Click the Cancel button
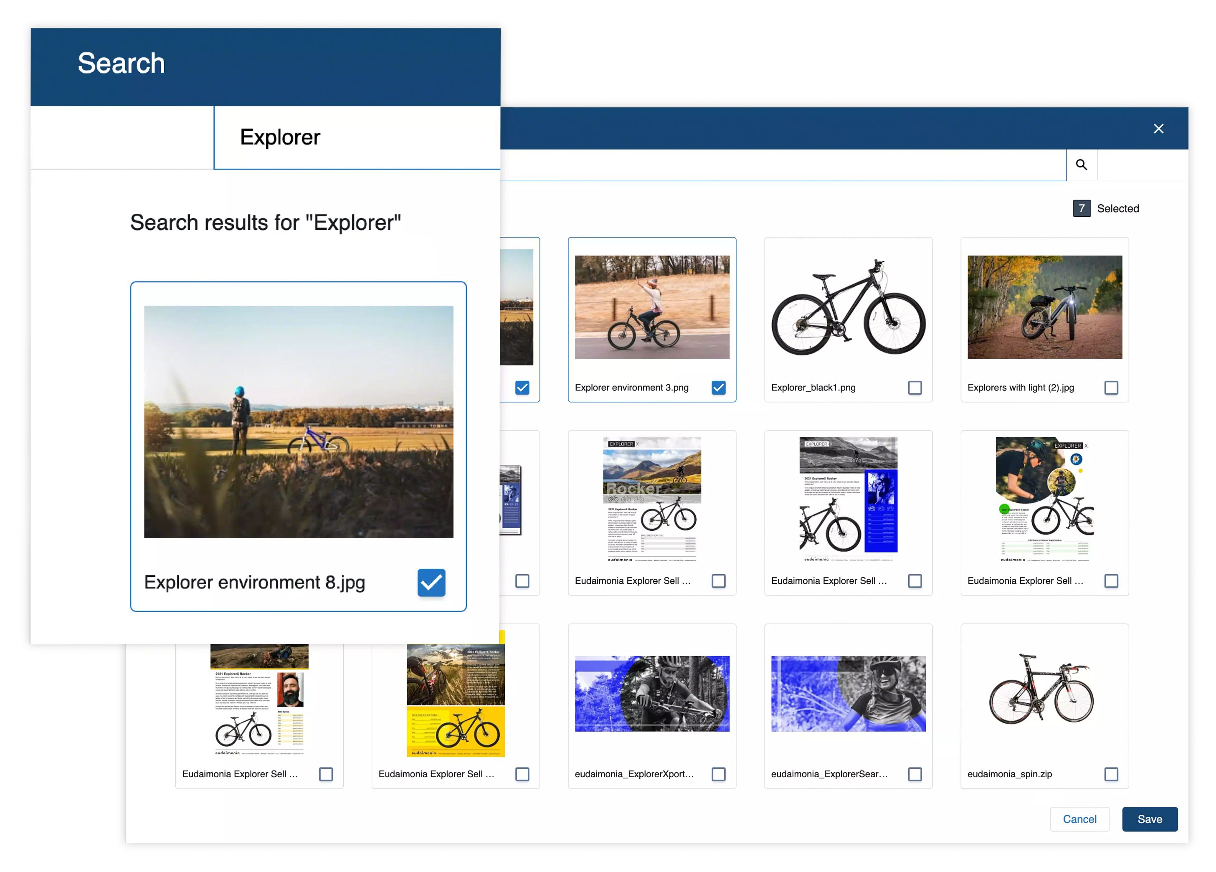This screenshot has width=1216, height=872. tap(1079, 819)
